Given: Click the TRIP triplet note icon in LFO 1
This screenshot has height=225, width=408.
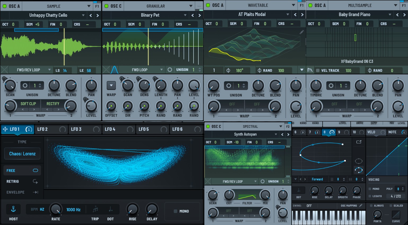Looking at the screenshot, I should pyautogui.click(x=95, y=209).
